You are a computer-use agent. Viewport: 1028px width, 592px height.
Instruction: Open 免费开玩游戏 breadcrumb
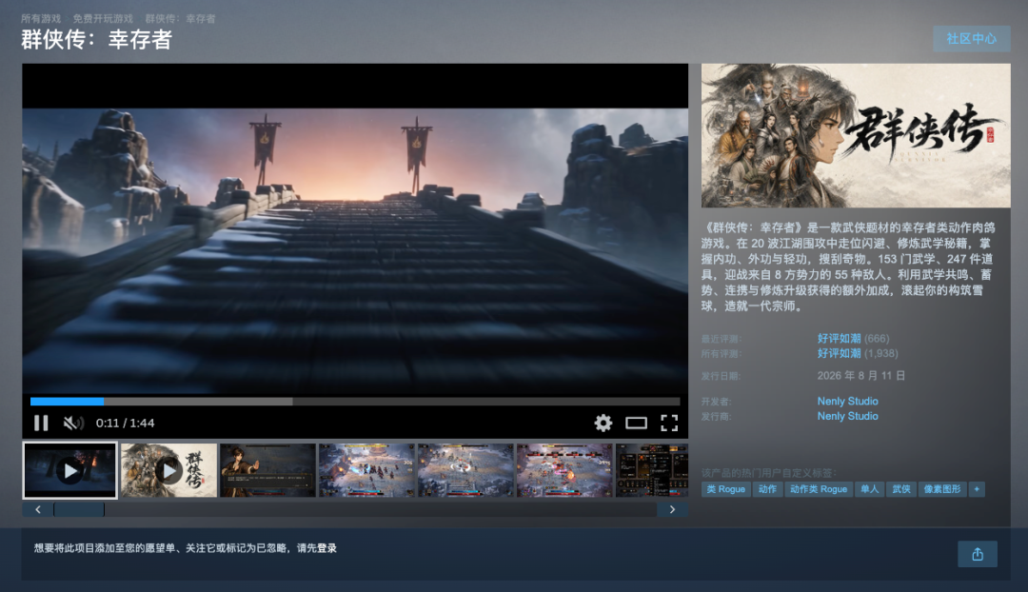click(x=102, y=18)
